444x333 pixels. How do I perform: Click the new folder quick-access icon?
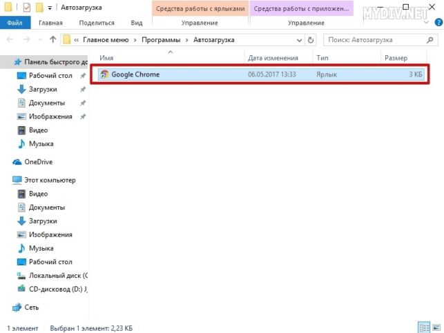[x=39, y=8]
